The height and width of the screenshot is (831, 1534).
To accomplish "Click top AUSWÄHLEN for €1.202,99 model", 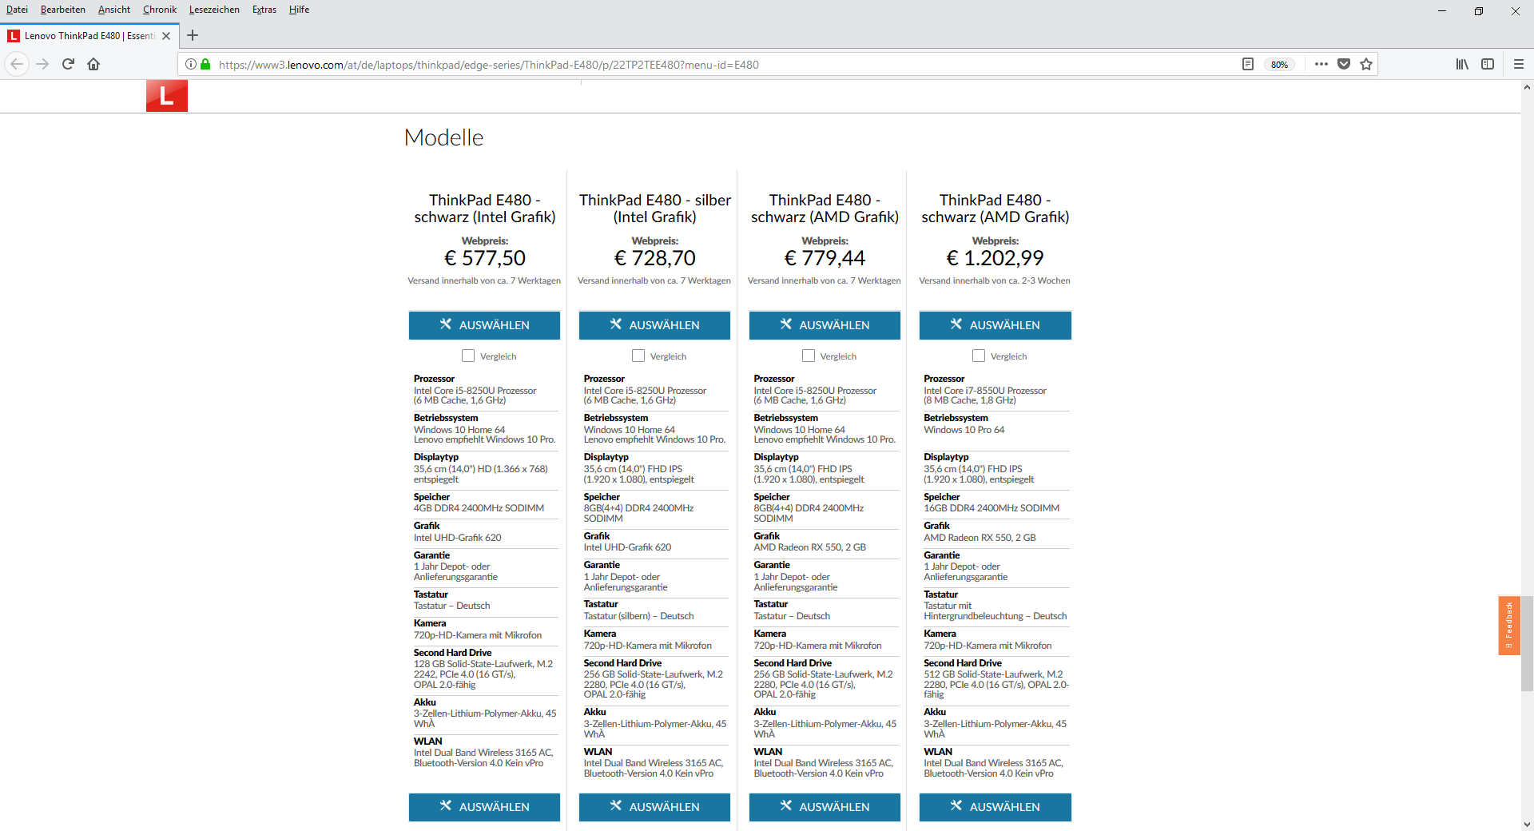I will [x=995, y=325].
